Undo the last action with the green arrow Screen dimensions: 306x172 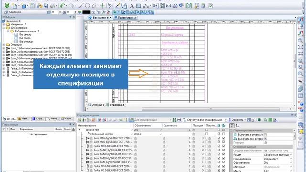coord(63,6)
